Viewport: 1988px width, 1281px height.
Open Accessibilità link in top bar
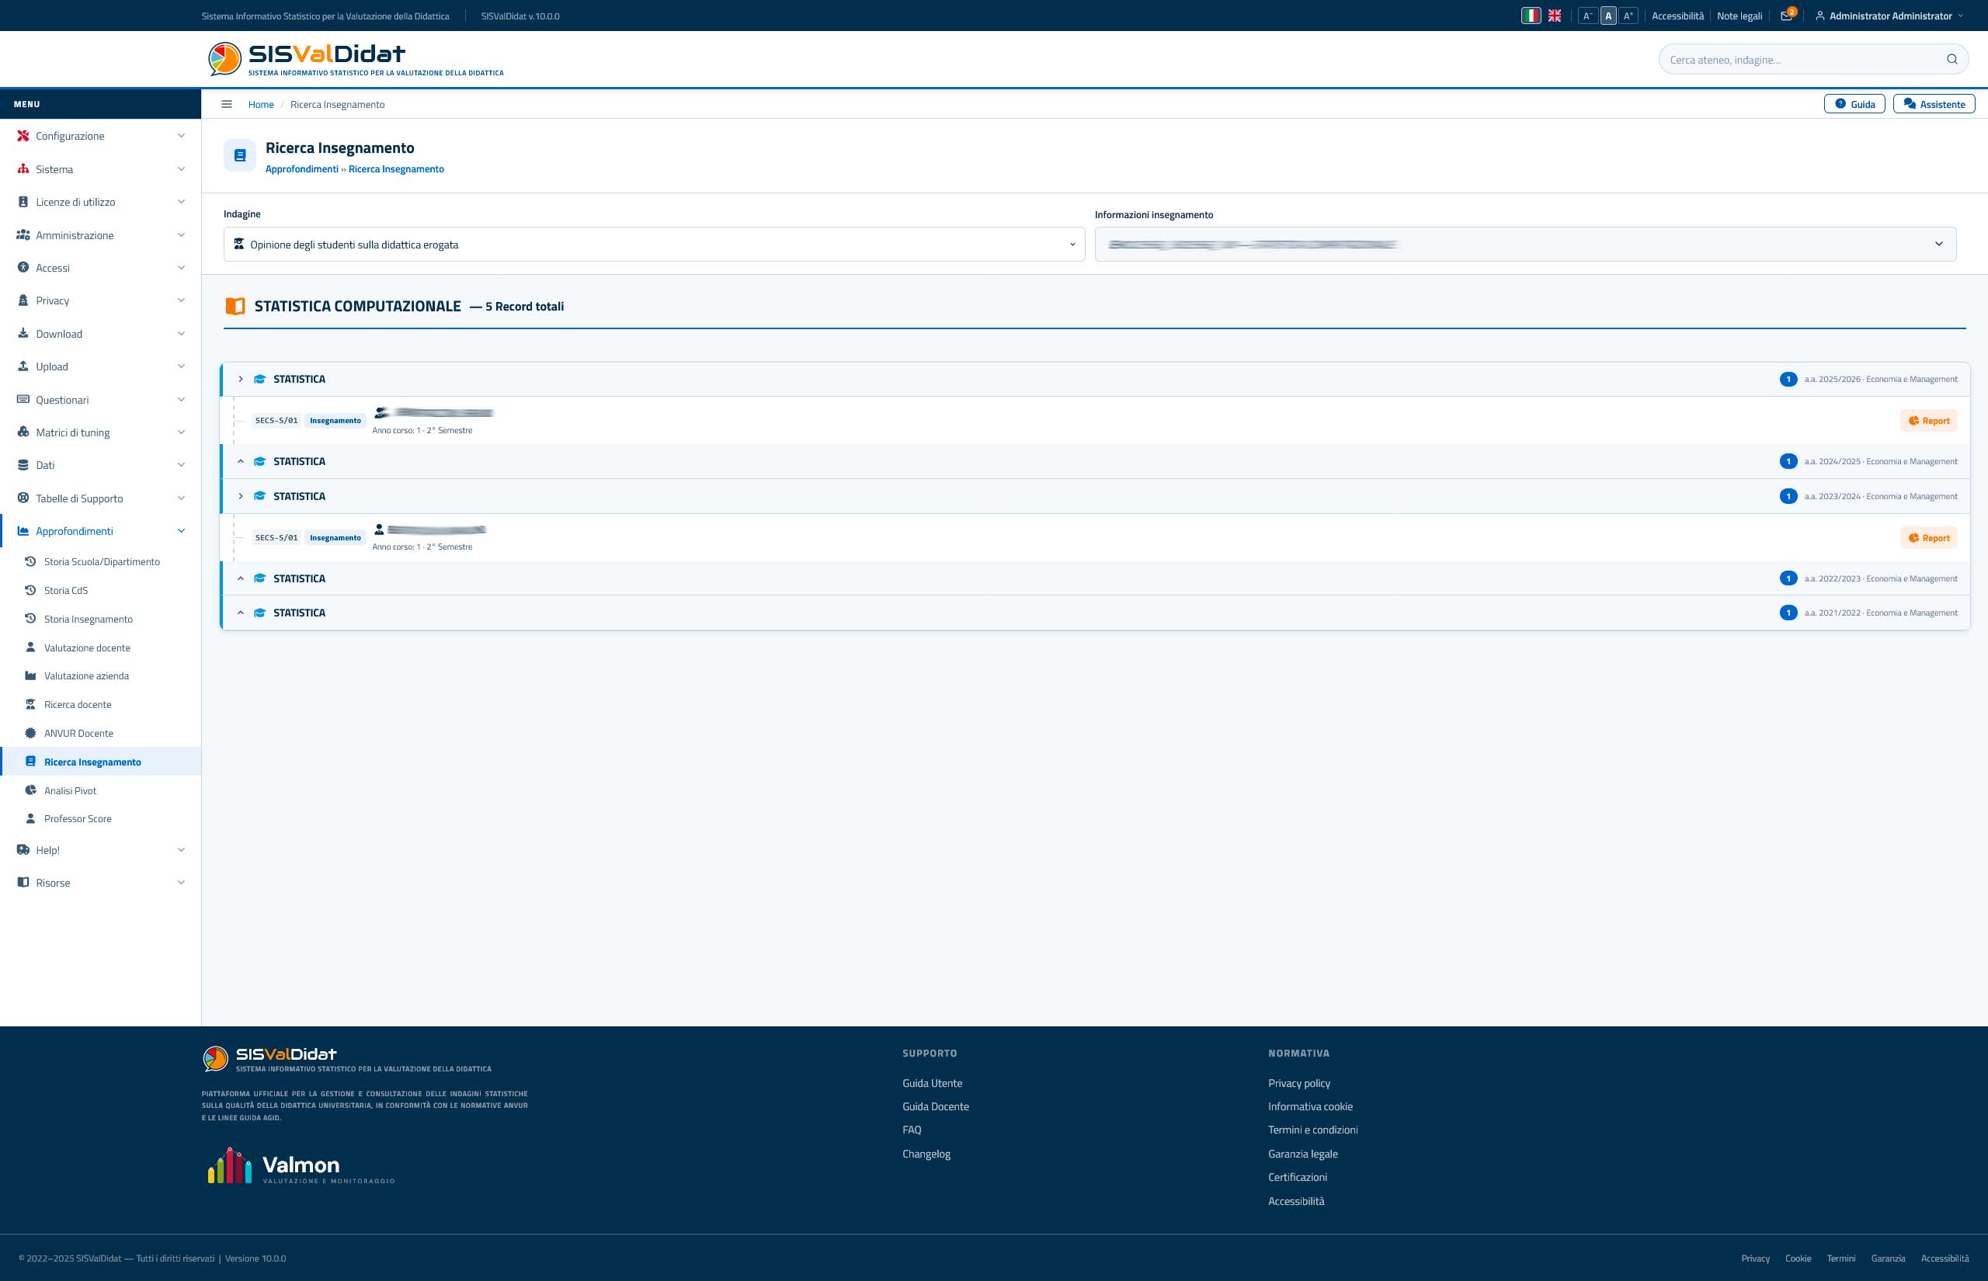(1677, 16)
